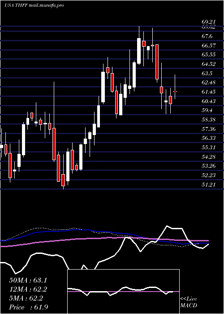
Task: Select the 58.38 price axis label
Action: click(x=208, y=120)
